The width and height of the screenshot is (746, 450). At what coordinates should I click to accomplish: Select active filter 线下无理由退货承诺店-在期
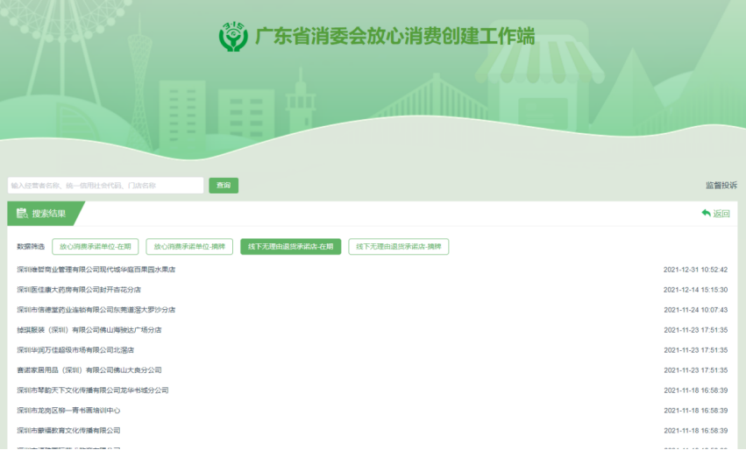(x=290, y=247)
